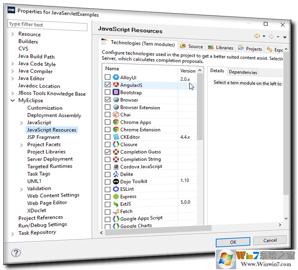Click the back navigation arrow icon
This screenshot has height=270, width=298.
257,37
